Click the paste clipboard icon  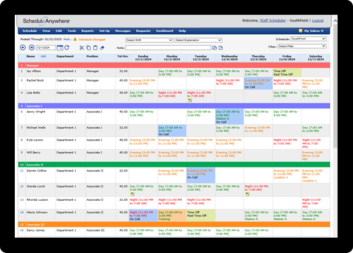coord(95,48)
